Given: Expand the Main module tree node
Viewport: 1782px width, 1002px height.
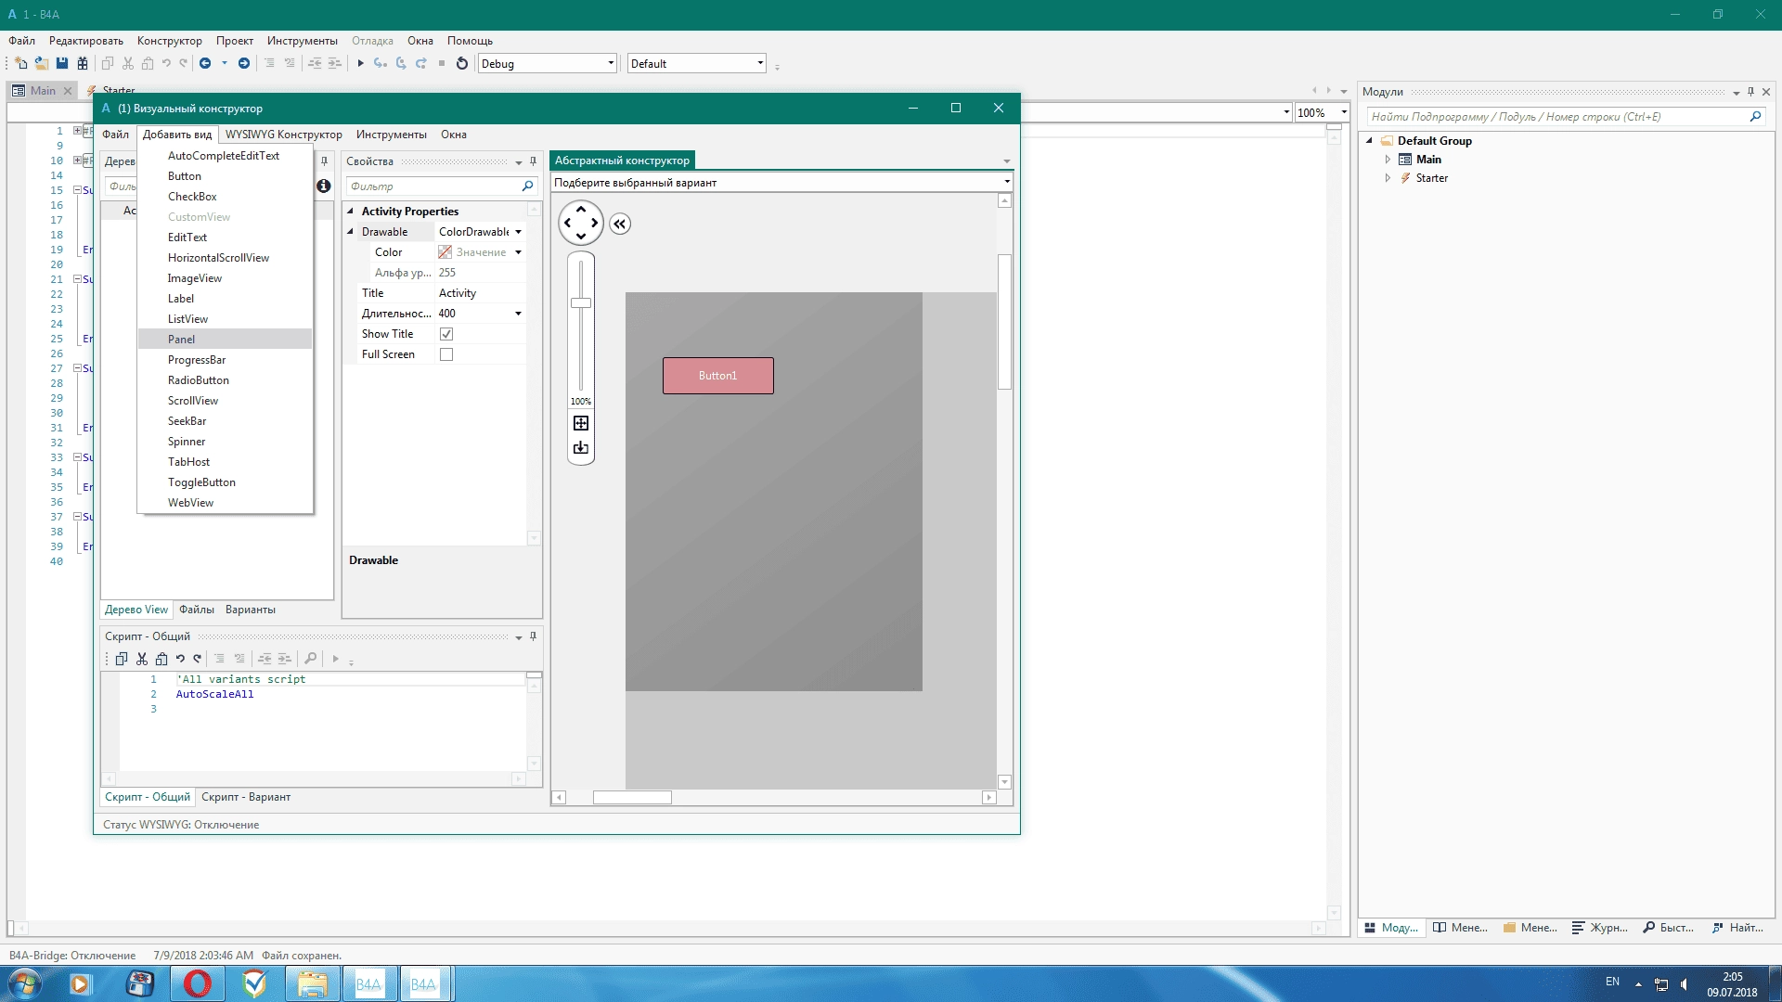Looking at the screenshot, I should [1388, 160].
